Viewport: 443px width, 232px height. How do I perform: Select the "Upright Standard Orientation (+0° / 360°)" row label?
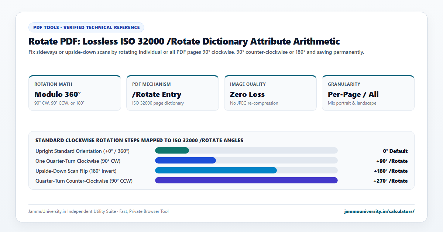click(x=82, y=151)
